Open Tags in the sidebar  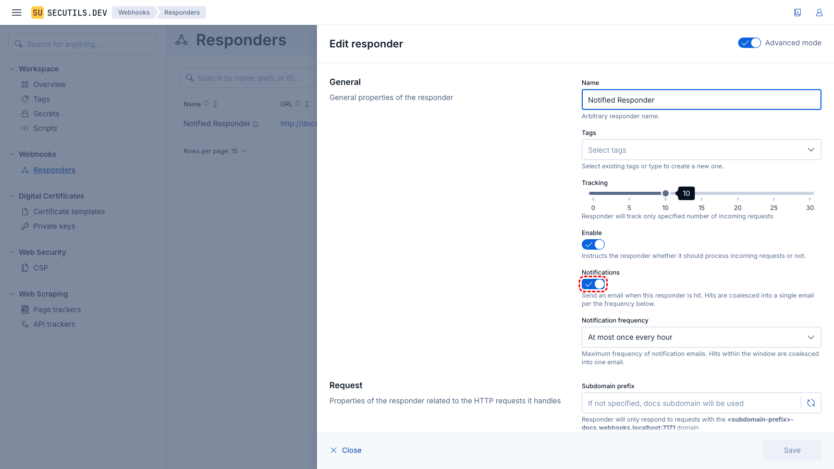42,99
